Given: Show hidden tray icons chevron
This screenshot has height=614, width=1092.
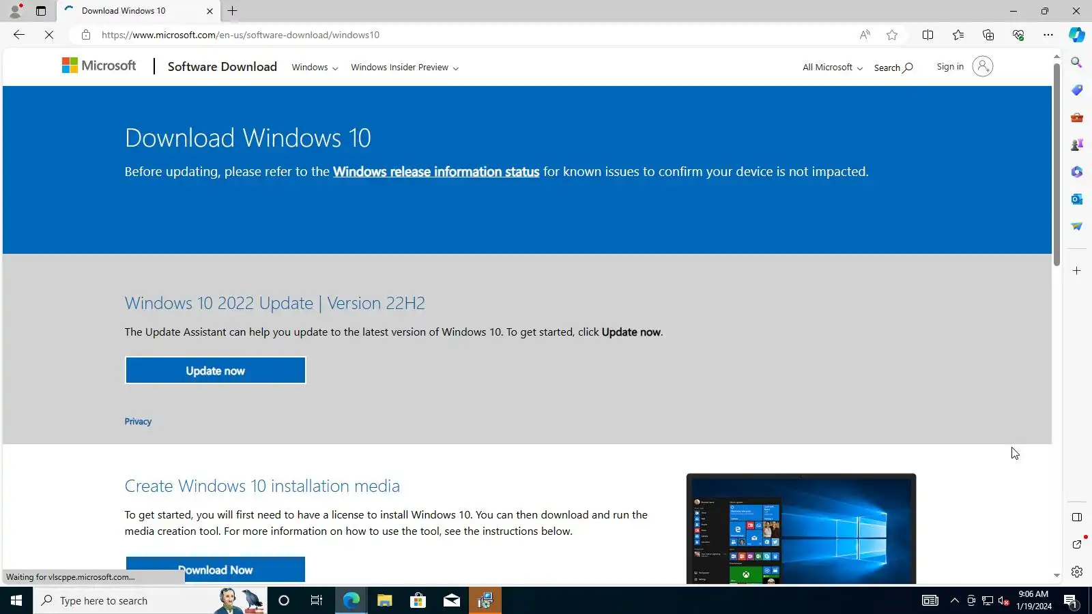Looking at the screenshot, I should 955,600.
